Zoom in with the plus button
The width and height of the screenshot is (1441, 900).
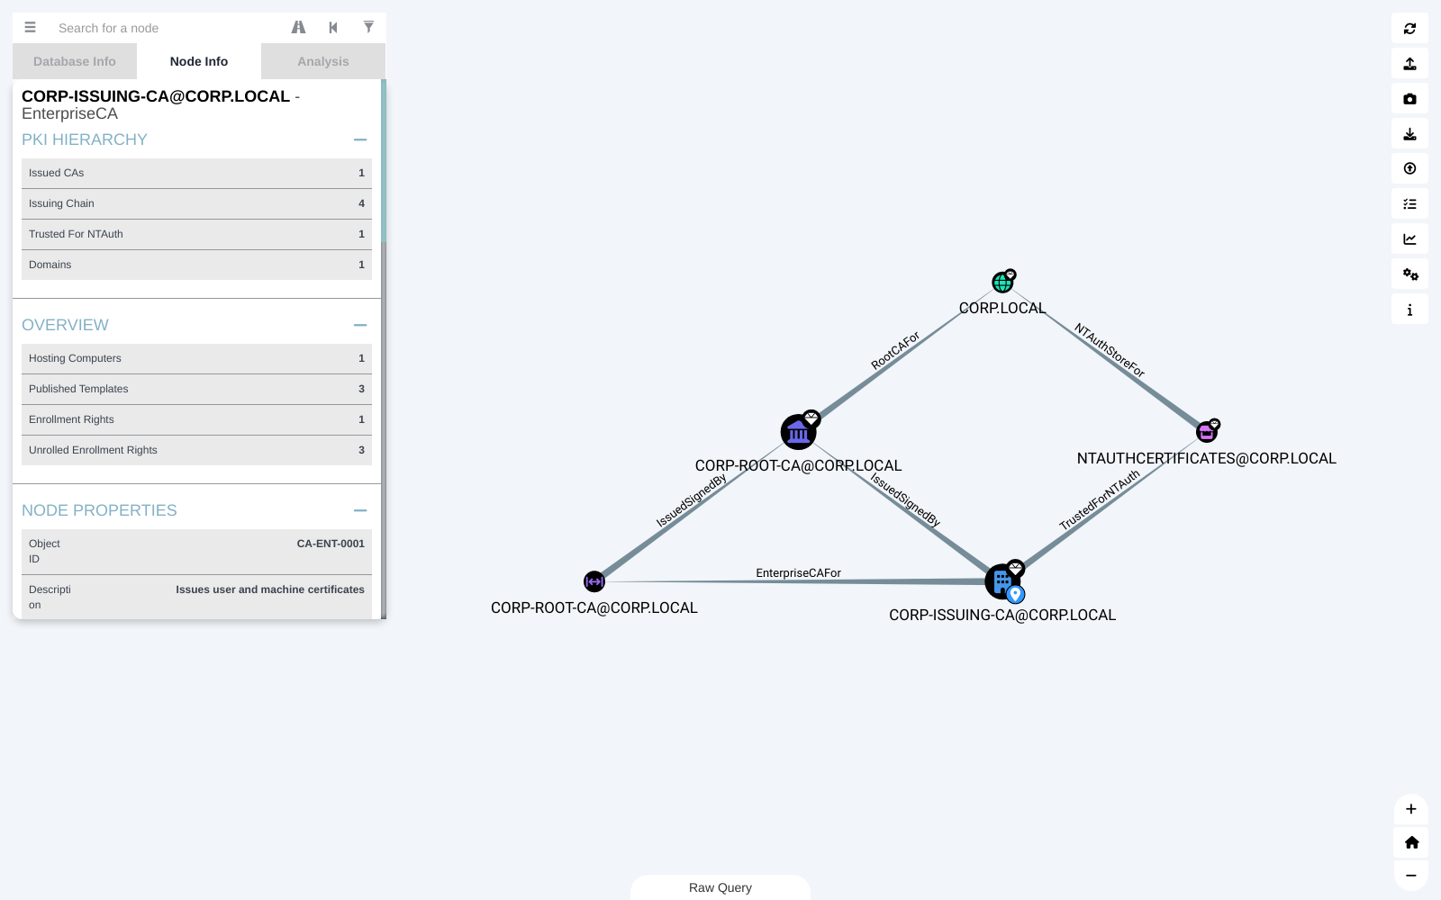[x=1411, y=808]
